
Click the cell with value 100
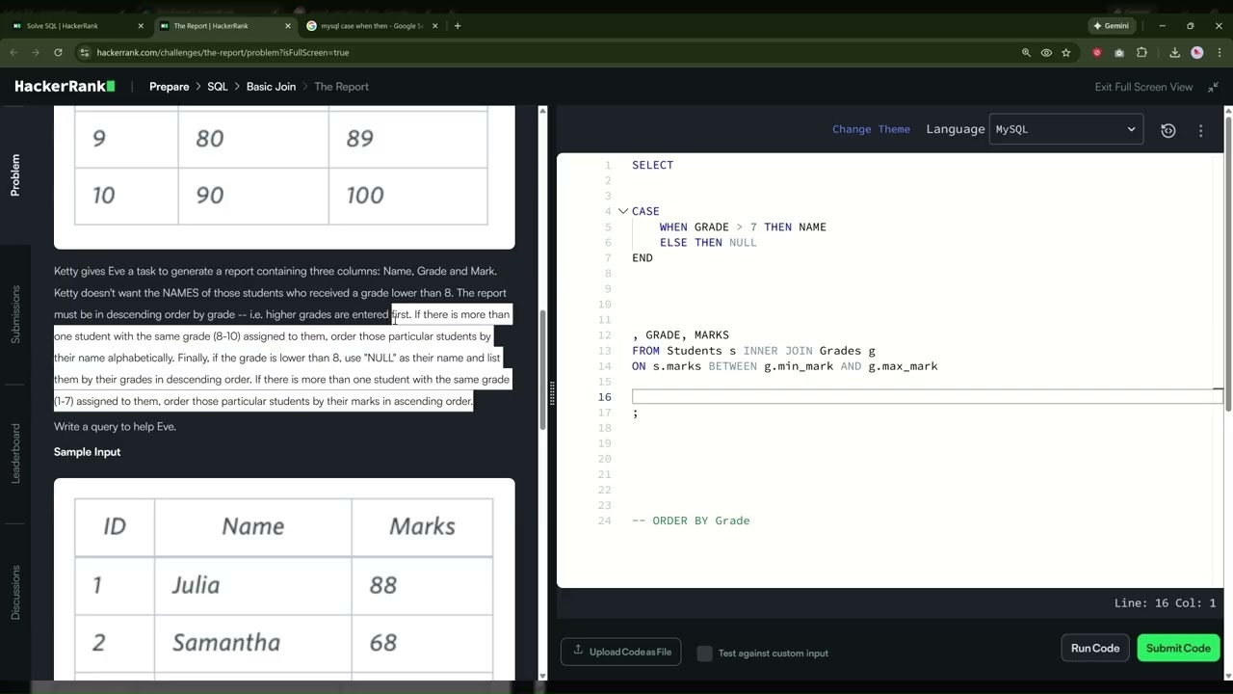407,196
